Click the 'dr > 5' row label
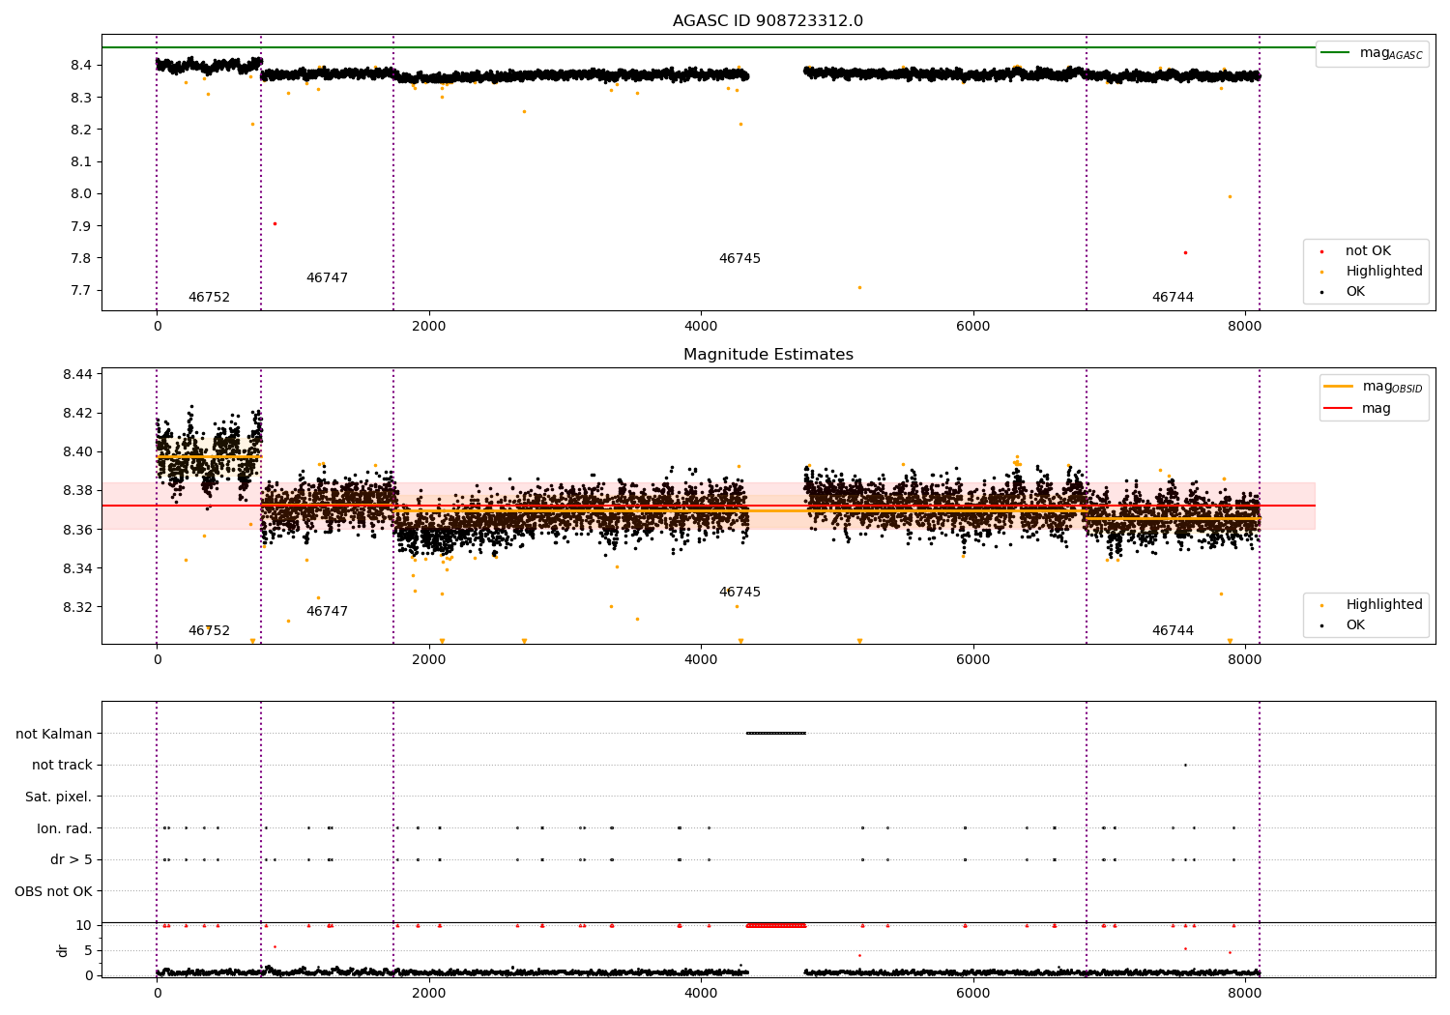The image size is (1450, 1015). (72, 860)
